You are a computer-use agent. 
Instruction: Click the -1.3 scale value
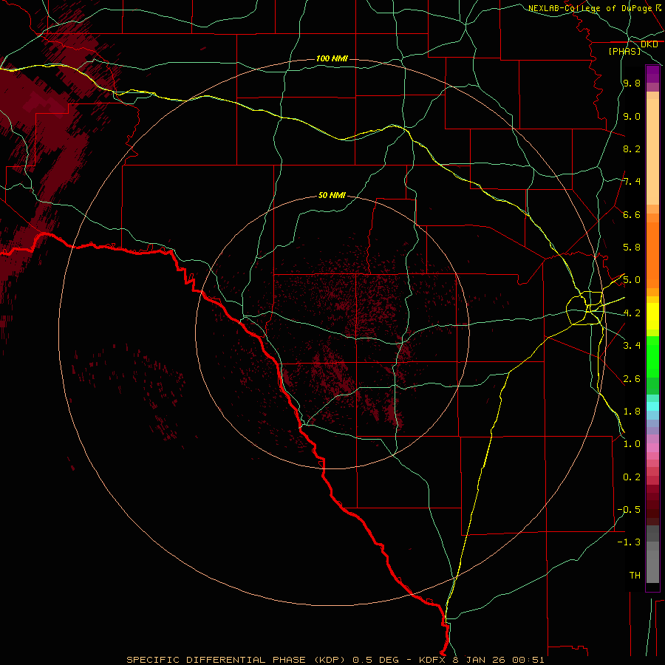[x=629, y=542]
